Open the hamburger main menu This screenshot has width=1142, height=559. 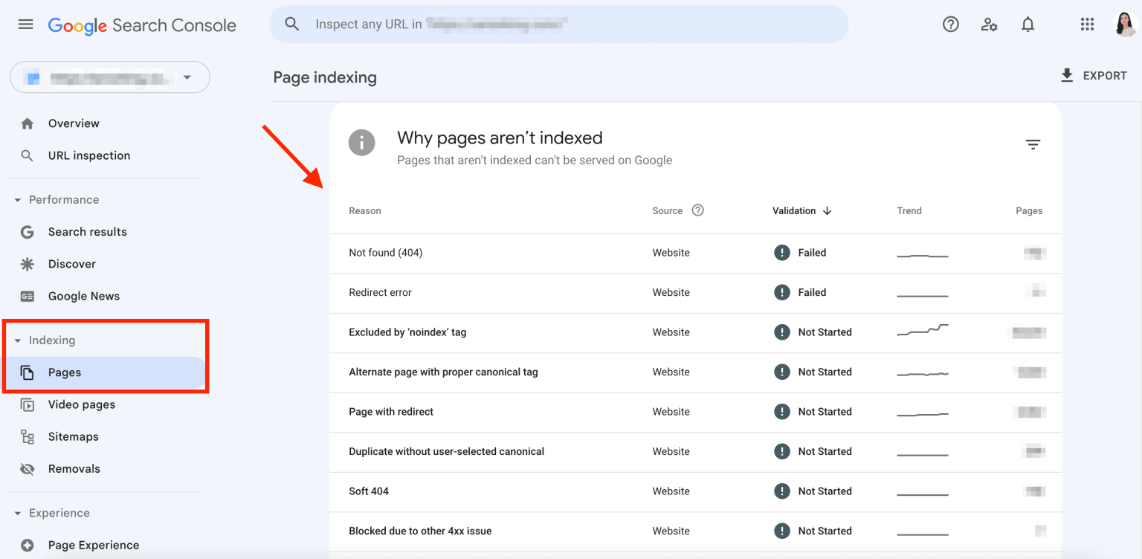tap(25, 25)
